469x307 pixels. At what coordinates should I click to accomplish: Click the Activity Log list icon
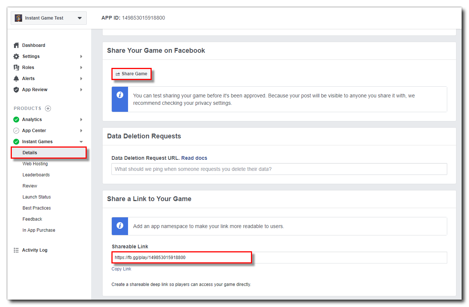(16, 250)
